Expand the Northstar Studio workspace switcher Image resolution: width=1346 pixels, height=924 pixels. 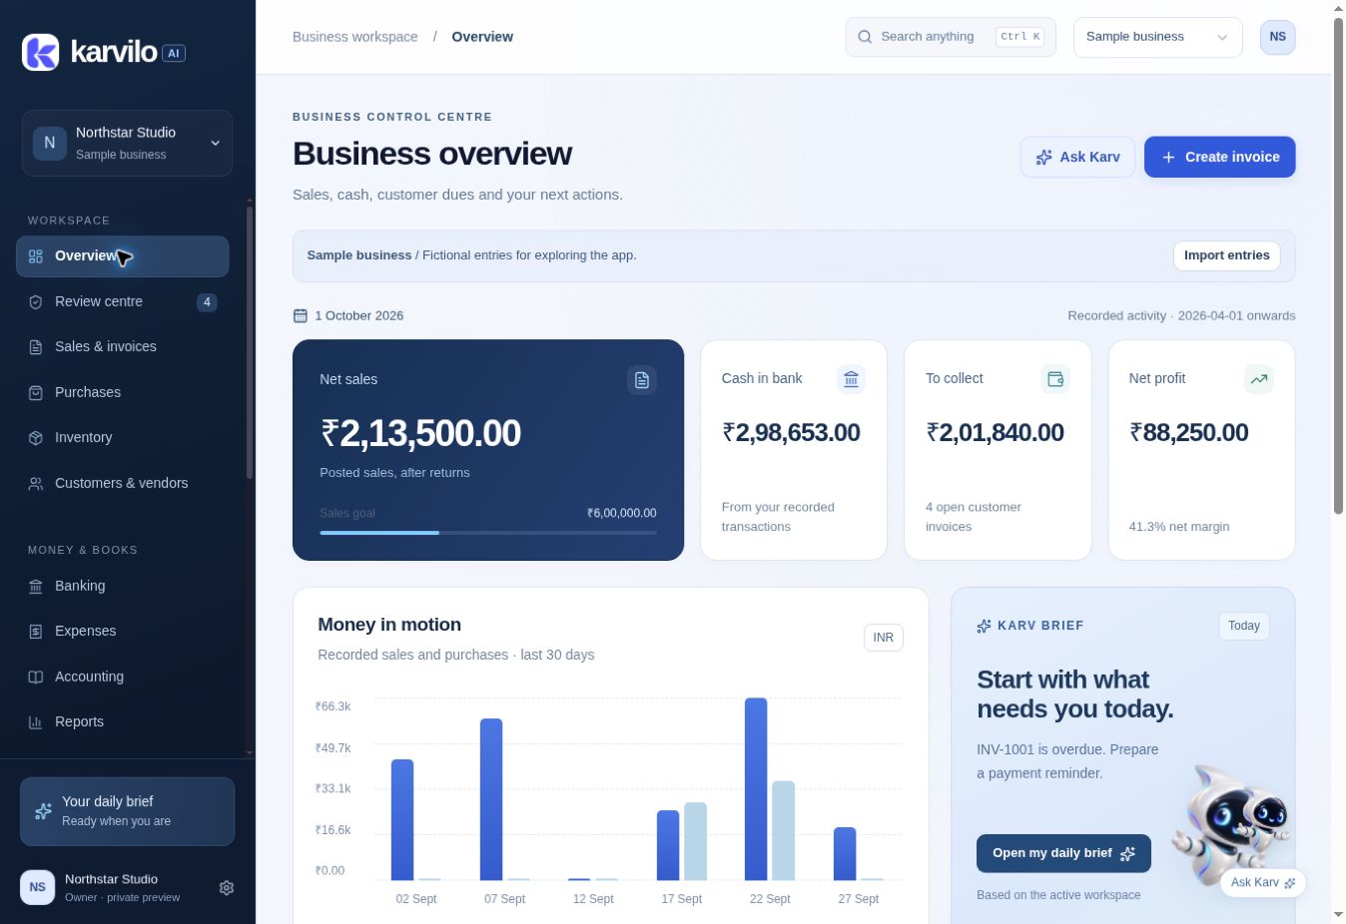tap(127, 143)
